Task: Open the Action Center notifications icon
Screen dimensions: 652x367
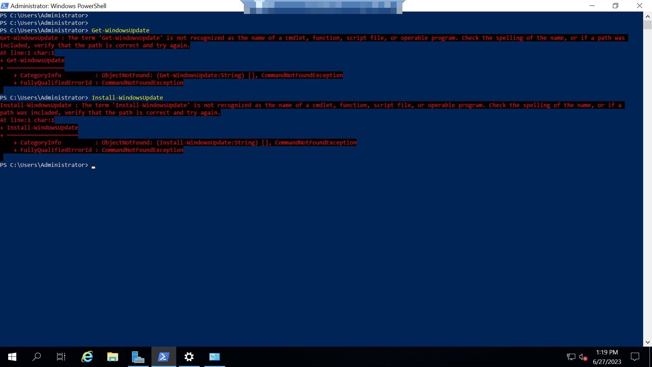Action: pos(635,357)
